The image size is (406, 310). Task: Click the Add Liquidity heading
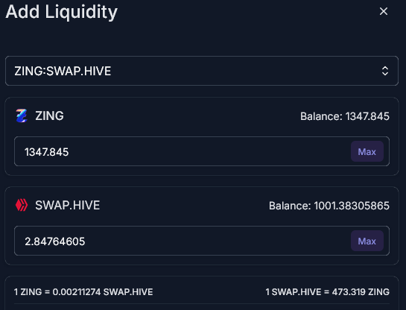point(62,12)
